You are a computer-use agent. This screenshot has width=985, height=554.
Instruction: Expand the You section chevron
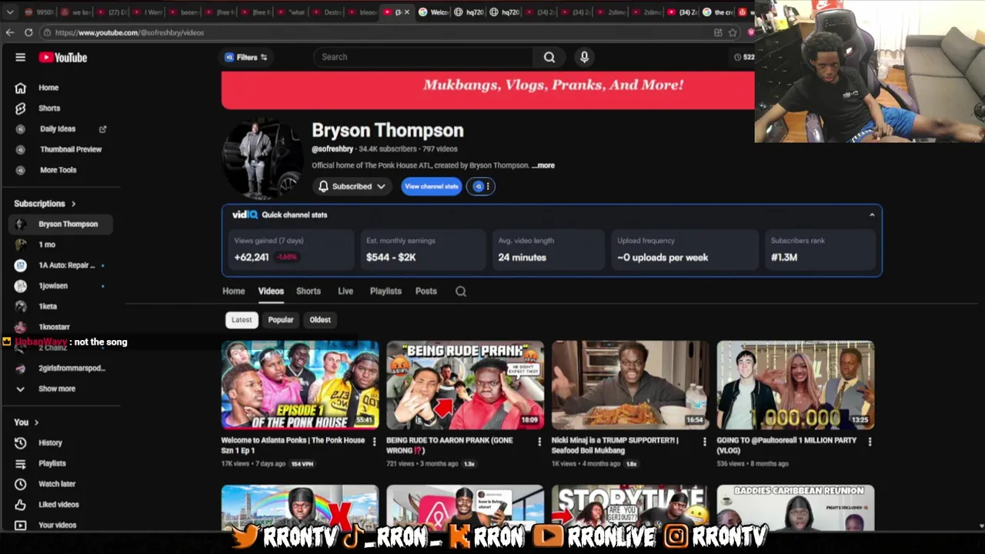tap(36, 422)
